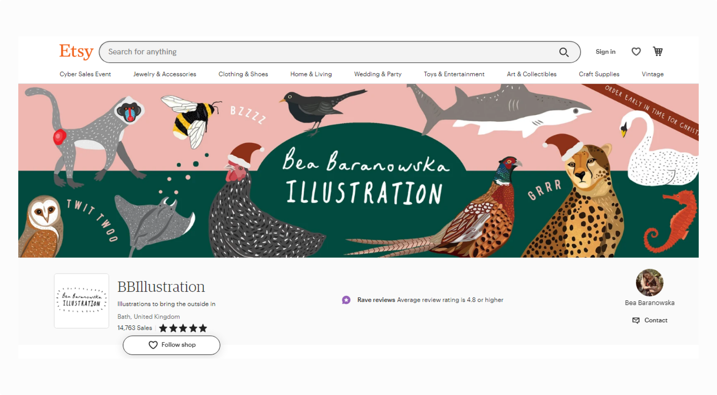
Task: Click the Rave reviews text
Action: tap(376, 300)
